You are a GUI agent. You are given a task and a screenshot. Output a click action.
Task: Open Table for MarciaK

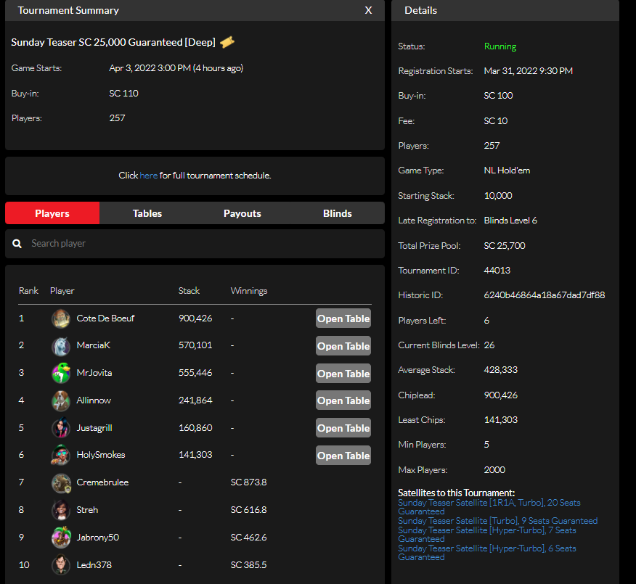[x=343, y=346]
